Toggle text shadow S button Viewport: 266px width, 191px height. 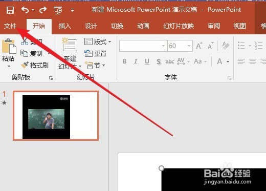coord(159,61)
